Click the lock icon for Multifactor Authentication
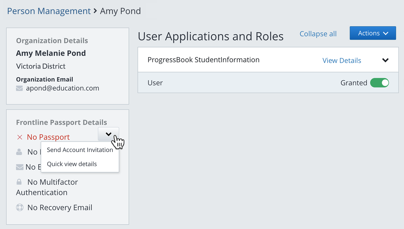The image size is (404, 229). point(19,182)
